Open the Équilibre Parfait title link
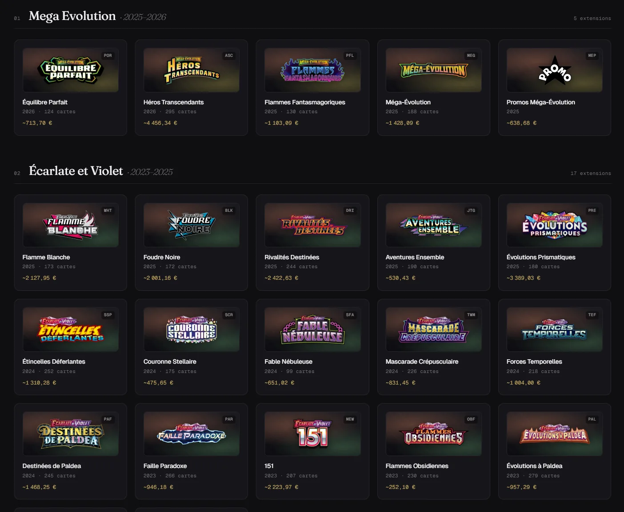 coord(45,102)
